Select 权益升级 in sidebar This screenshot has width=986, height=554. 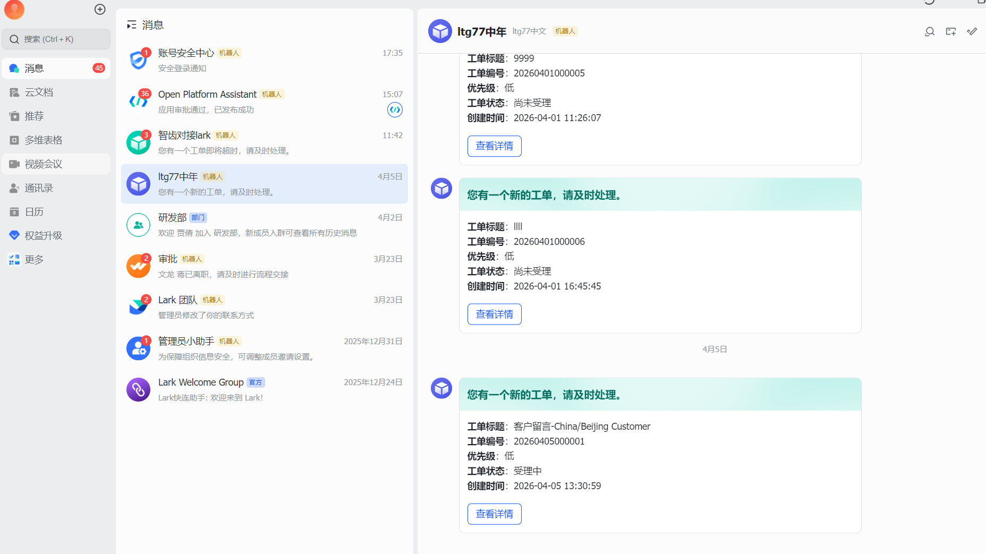coord(43,235)
